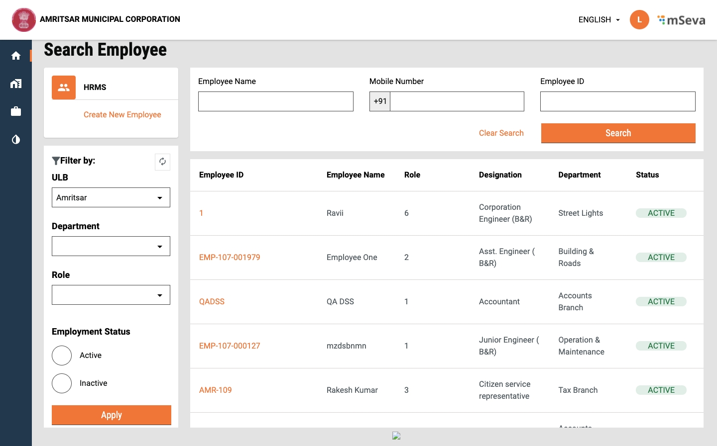Focus the Employee Name input field

[275, 101]
